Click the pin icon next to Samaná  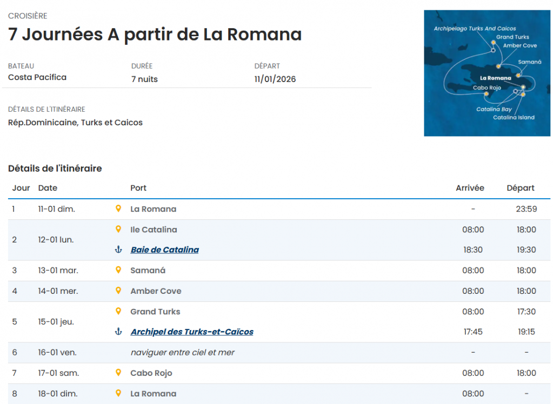click(x=118, y=270)
